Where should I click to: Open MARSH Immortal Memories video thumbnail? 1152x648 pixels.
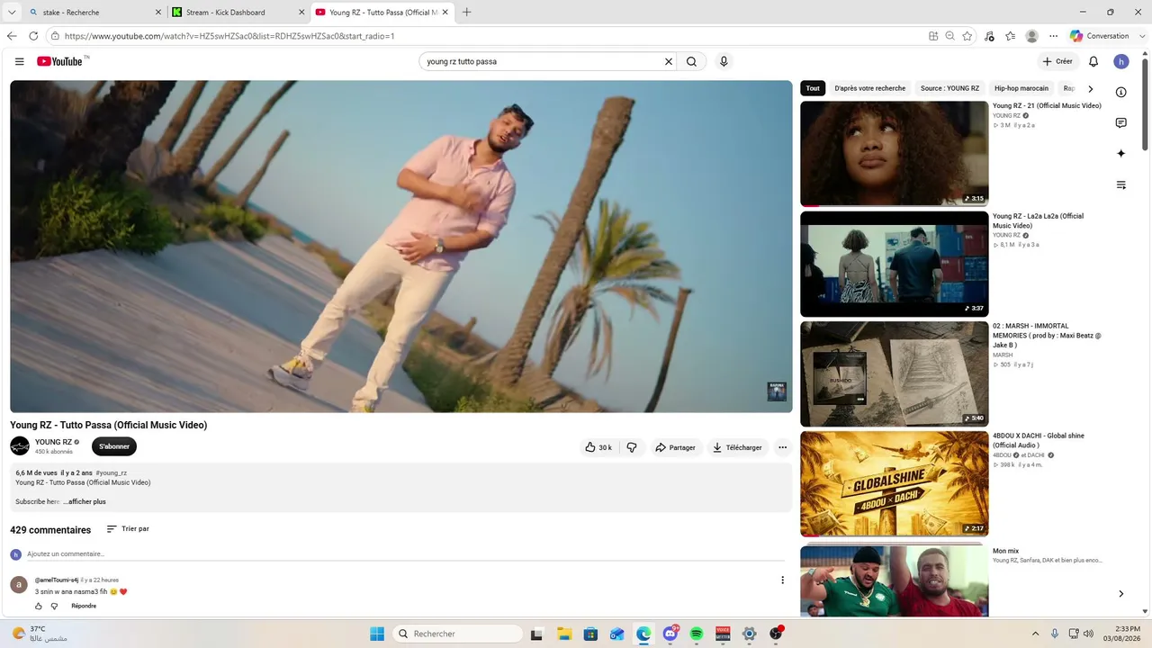point(894,374)
